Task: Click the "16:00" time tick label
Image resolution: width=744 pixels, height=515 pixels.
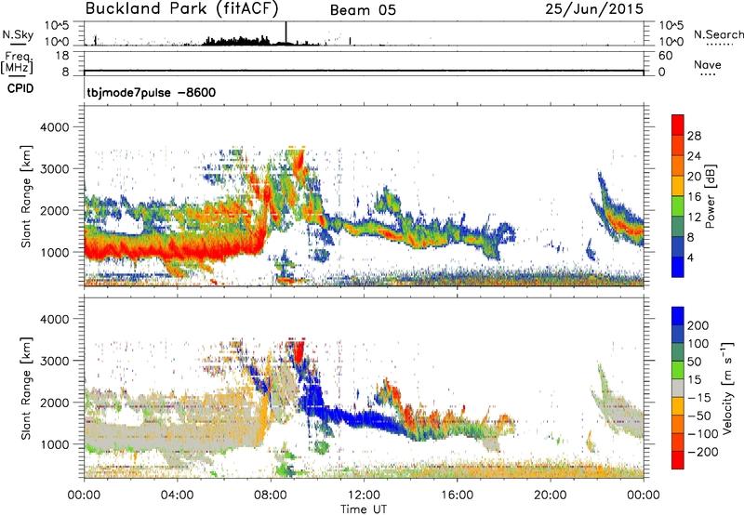Action: [457, 495]
